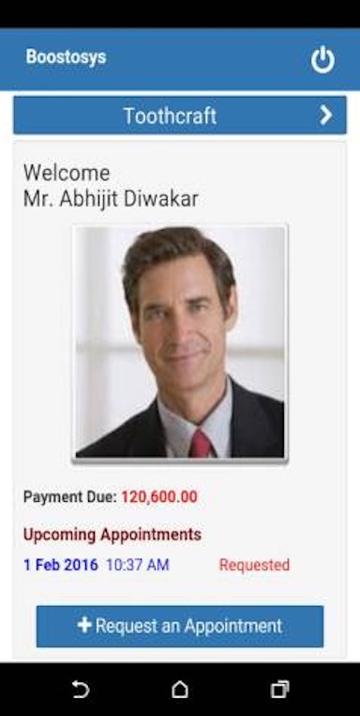This screenshot has width=360, height=716.
Task: Click the Request an Appointment button text
Action: pos(188,626)
